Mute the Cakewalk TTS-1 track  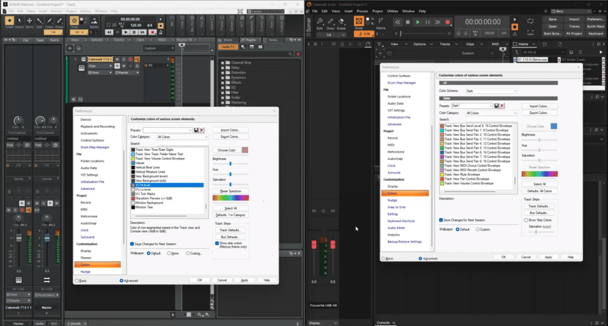pos(117,60)
